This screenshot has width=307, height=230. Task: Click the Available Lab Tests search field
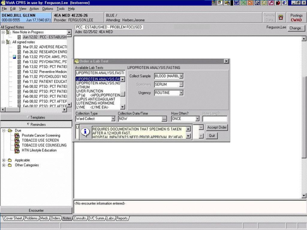point(100,73)
